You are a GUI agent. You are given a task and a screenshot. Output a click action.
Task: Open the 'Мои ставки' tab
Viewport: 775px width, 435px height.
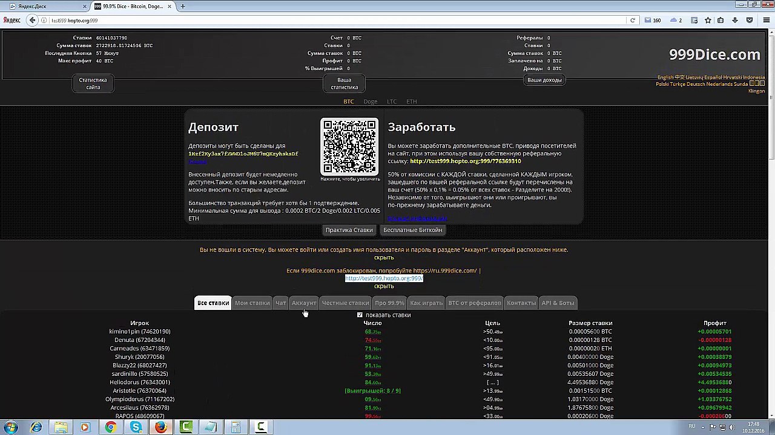(x=252, y=303)
